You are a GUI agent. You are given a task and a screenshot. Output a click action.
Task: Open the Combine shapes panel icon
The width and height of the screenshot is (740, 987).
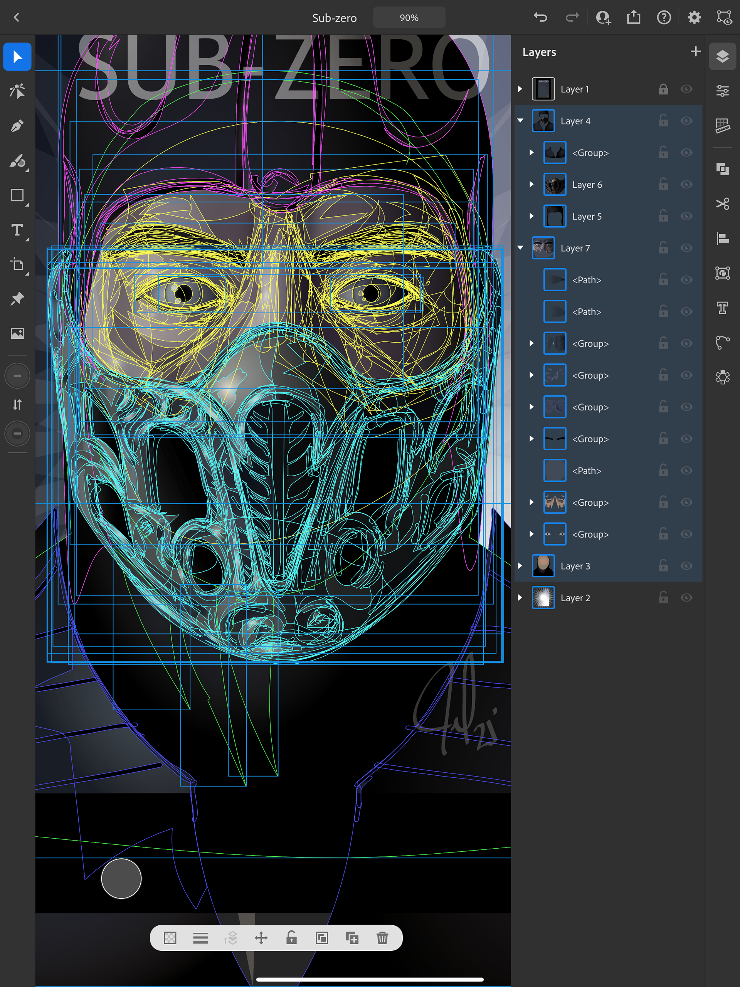pos(722,169)
